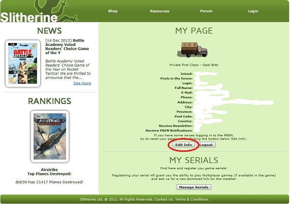Click the Receive PBEM Notifications label
Screen dimensions: 290x204
click(x=169, y=131)
